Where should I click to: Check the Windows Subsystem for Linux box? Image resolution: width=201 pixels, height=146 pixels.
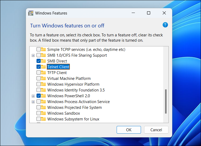(39, 119)
